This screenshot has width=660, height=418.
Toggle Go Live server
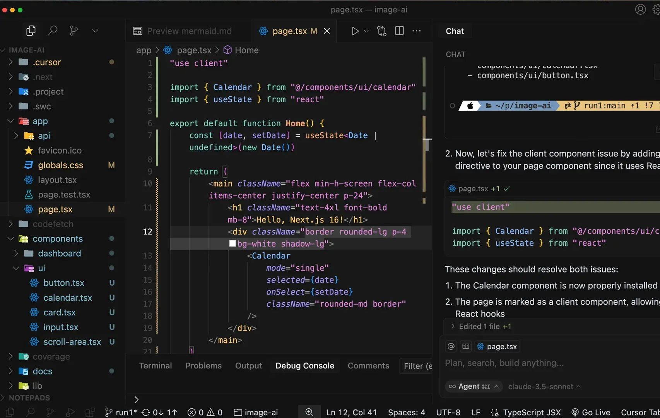point(591,413)
